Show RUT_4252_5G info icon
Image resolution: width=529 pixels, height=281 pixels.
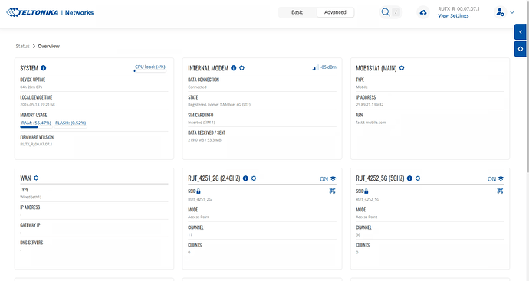click(x=409, y=178)
